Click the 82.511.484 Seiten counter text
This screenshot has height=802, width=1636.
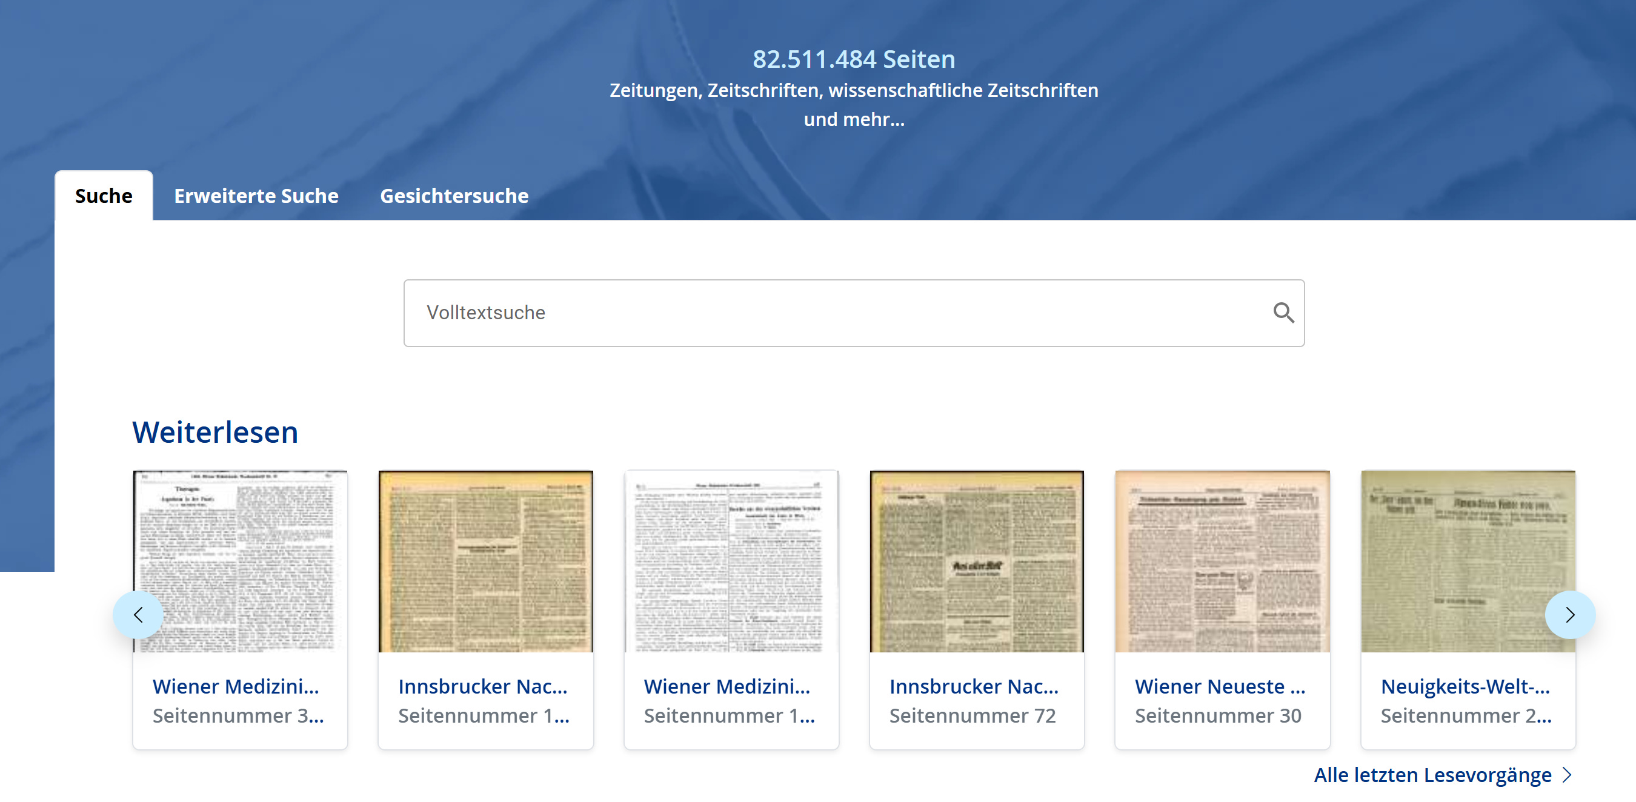[x=854, y=59]
